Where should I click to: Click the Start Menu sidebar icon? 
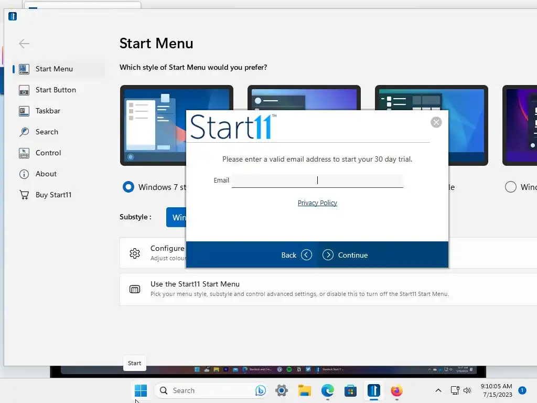(24, 69)
